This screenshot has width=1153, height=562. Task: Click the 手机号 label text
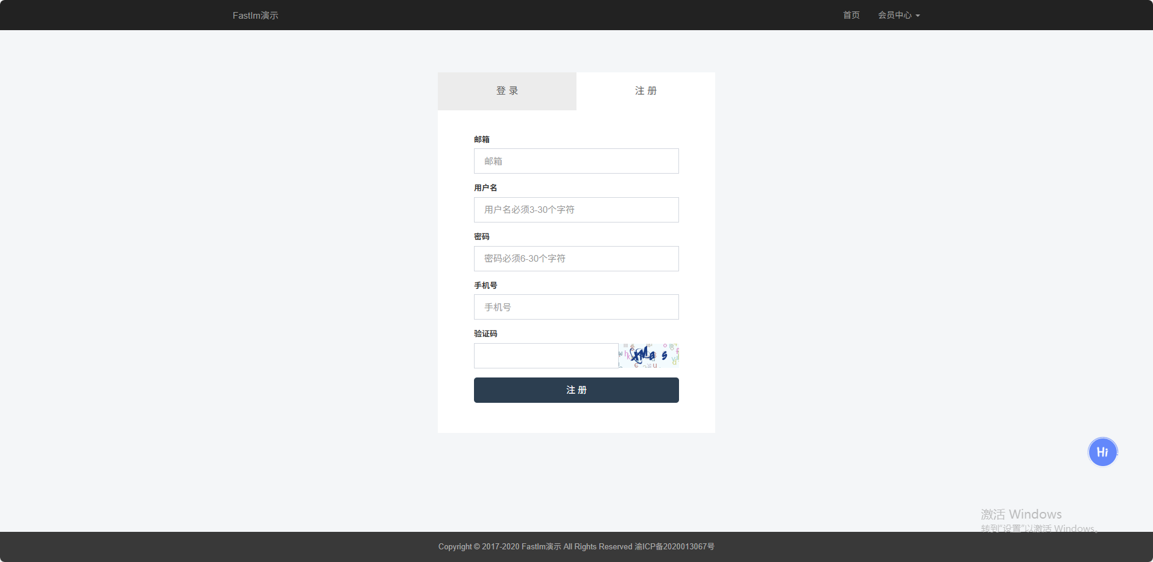(485, 285)
